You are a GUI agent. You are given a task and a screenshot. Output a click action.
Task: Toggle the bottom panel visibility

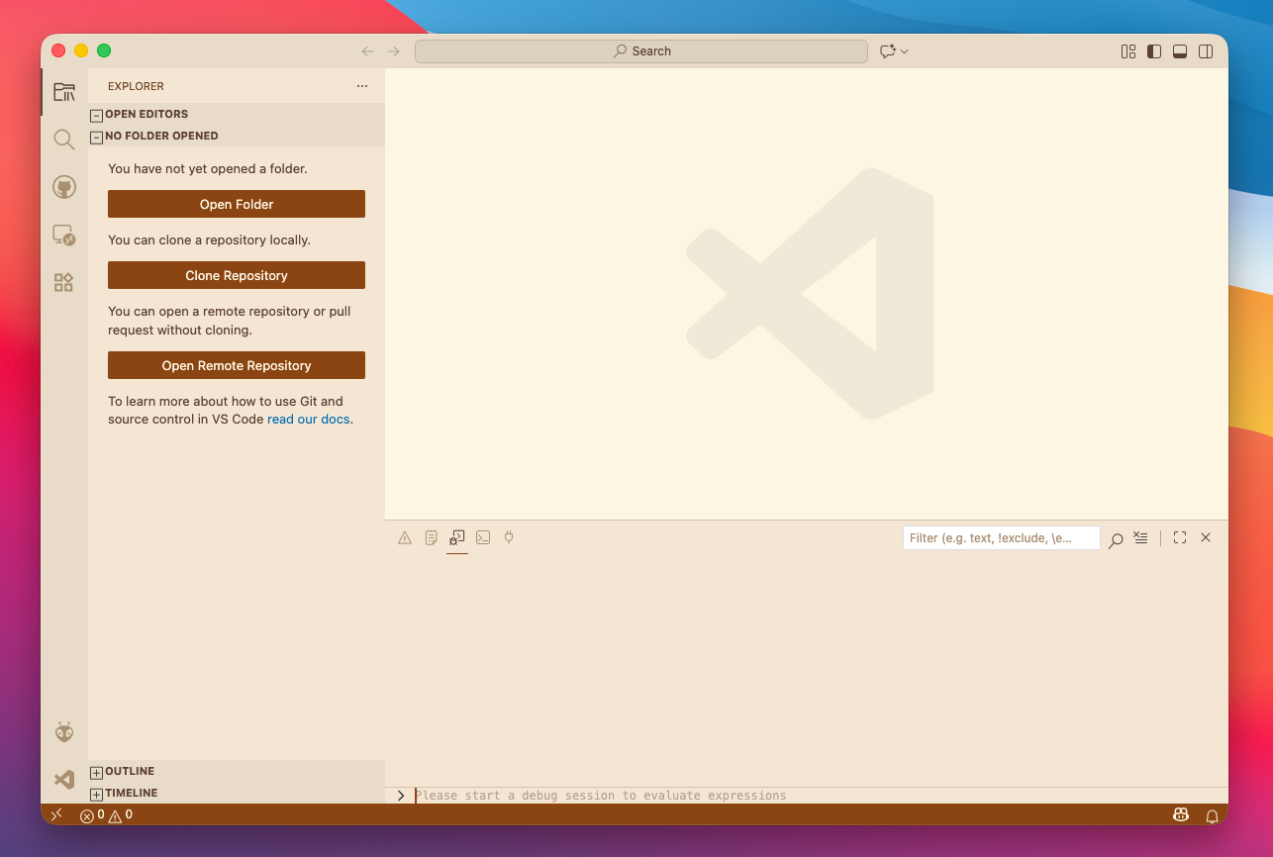pos(1180,50)
